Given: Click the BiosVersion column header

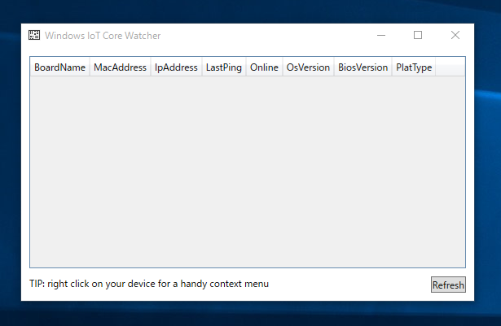Looking at the screenshot, I should 363,67.
